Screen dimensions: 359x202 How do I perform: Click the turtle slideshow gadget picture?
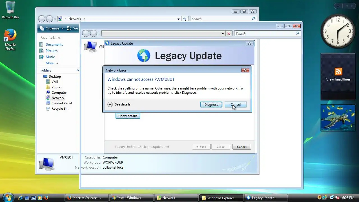pos(338,118)
